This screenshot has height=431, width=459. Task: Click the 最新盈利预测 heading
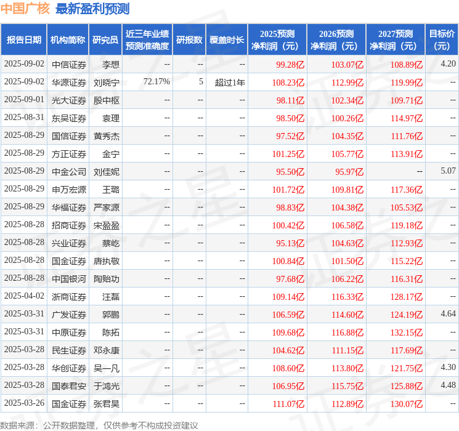click(92, 9)
